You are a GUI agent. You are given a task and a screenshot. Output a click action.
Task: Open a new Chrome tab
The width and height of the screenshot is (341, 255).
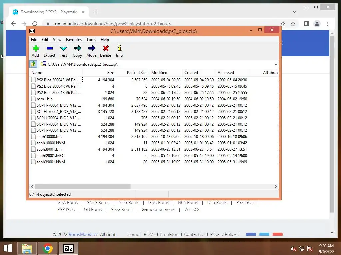(96, 12)
